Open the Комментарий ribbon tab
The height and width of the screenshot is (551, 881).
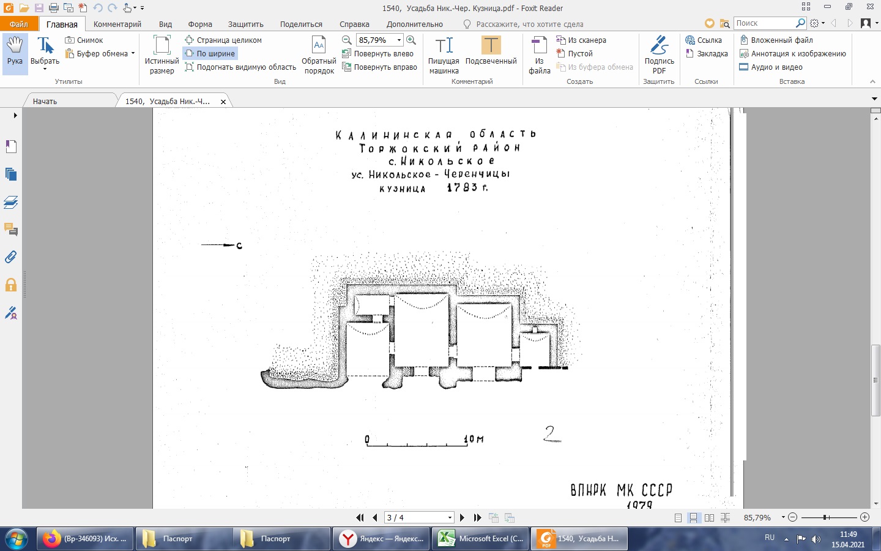coord(117,24)
